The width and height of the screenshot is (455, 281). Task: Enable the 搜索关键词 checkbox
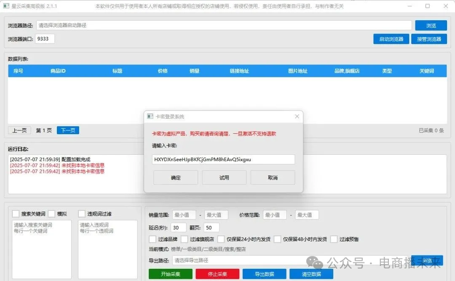[x=16, y=214]
